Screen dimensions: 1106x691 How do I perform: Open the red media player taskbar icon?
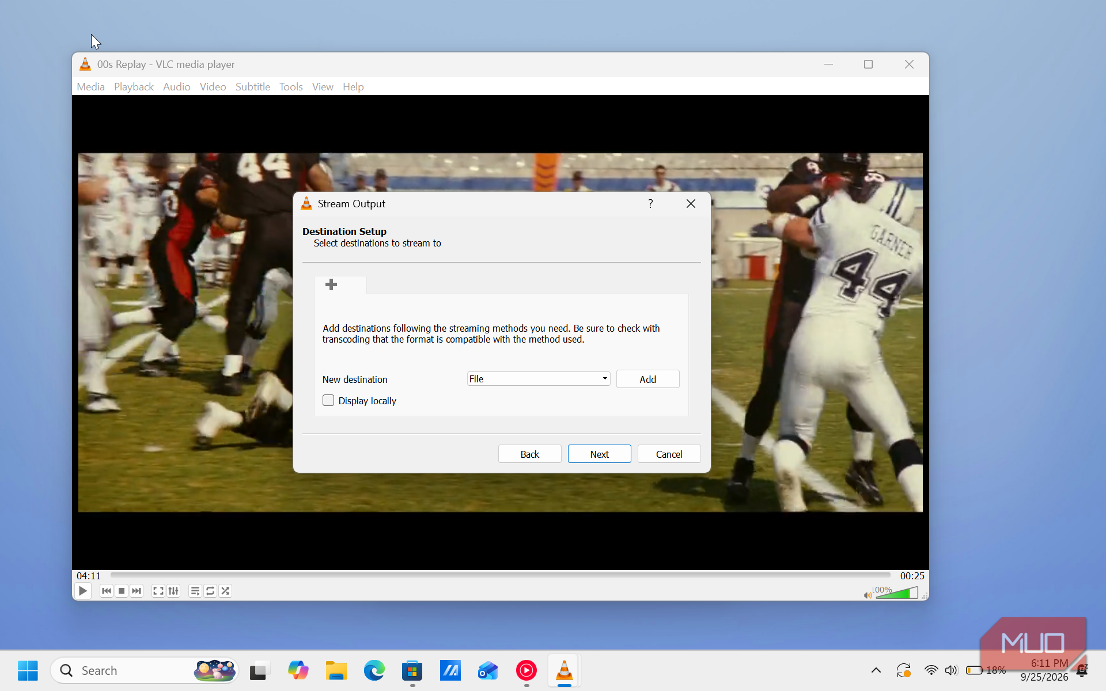526,670
